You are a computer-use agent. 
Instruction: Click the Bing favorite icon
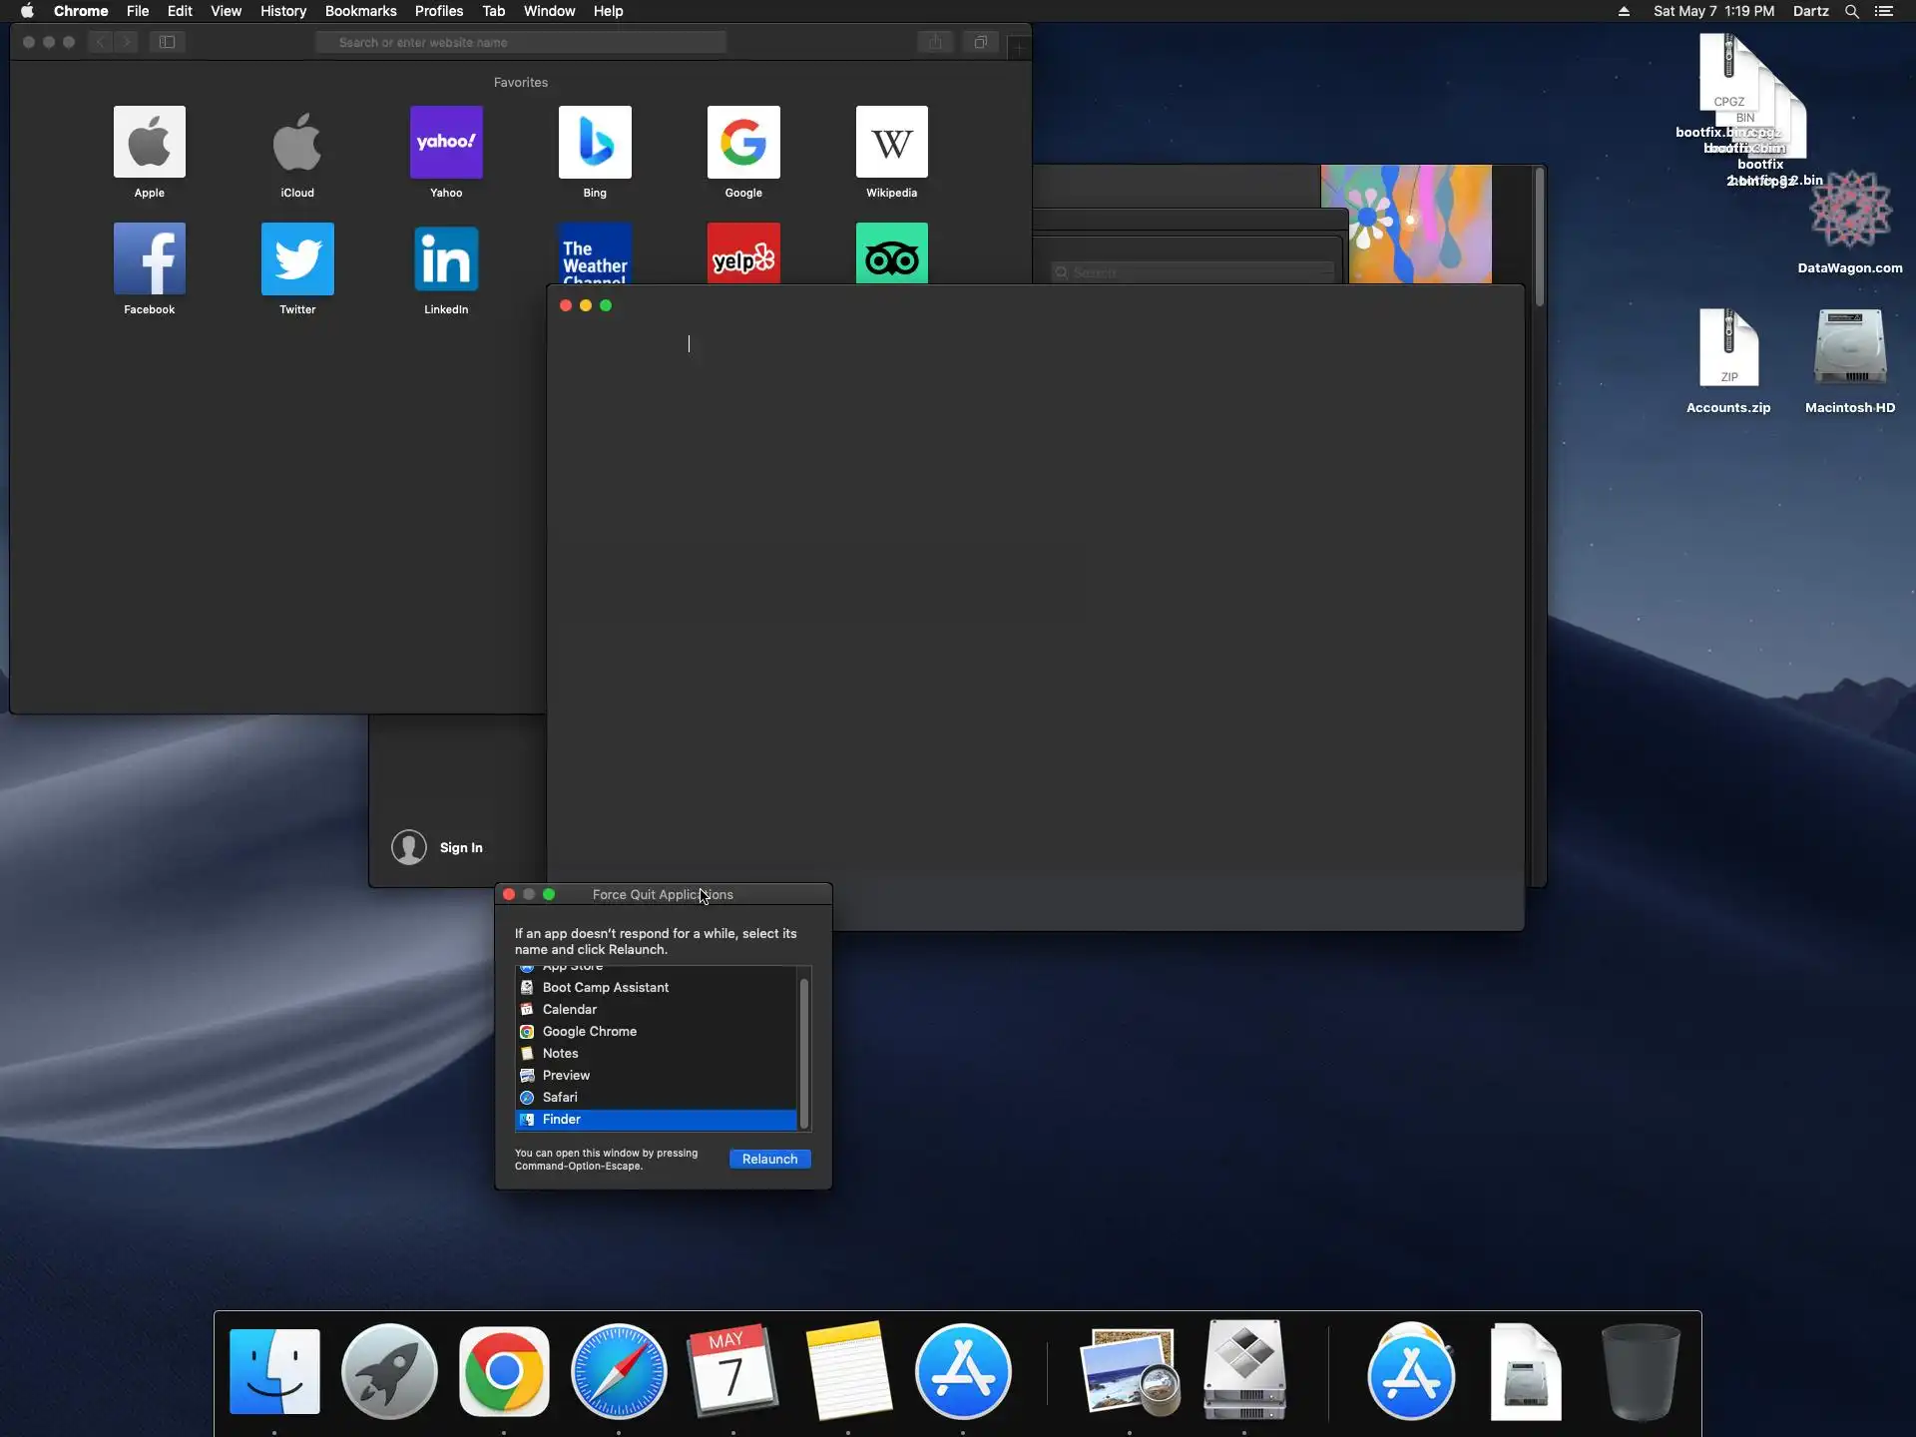point(595,143)
